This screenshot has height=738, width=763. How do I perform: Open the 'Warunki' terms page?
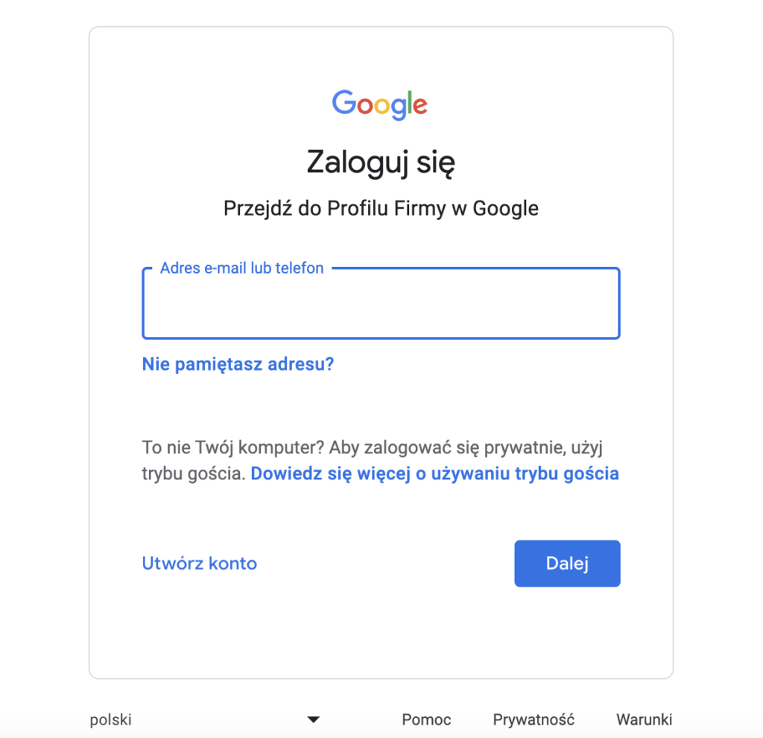click(x=644, y=719)
